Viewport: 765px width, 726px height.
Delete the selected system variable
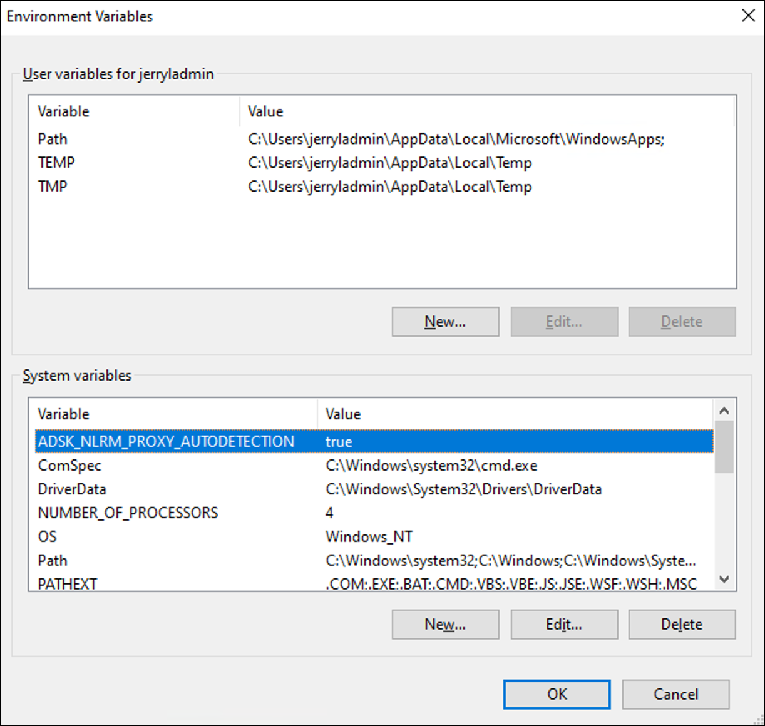tap(682, 625)
